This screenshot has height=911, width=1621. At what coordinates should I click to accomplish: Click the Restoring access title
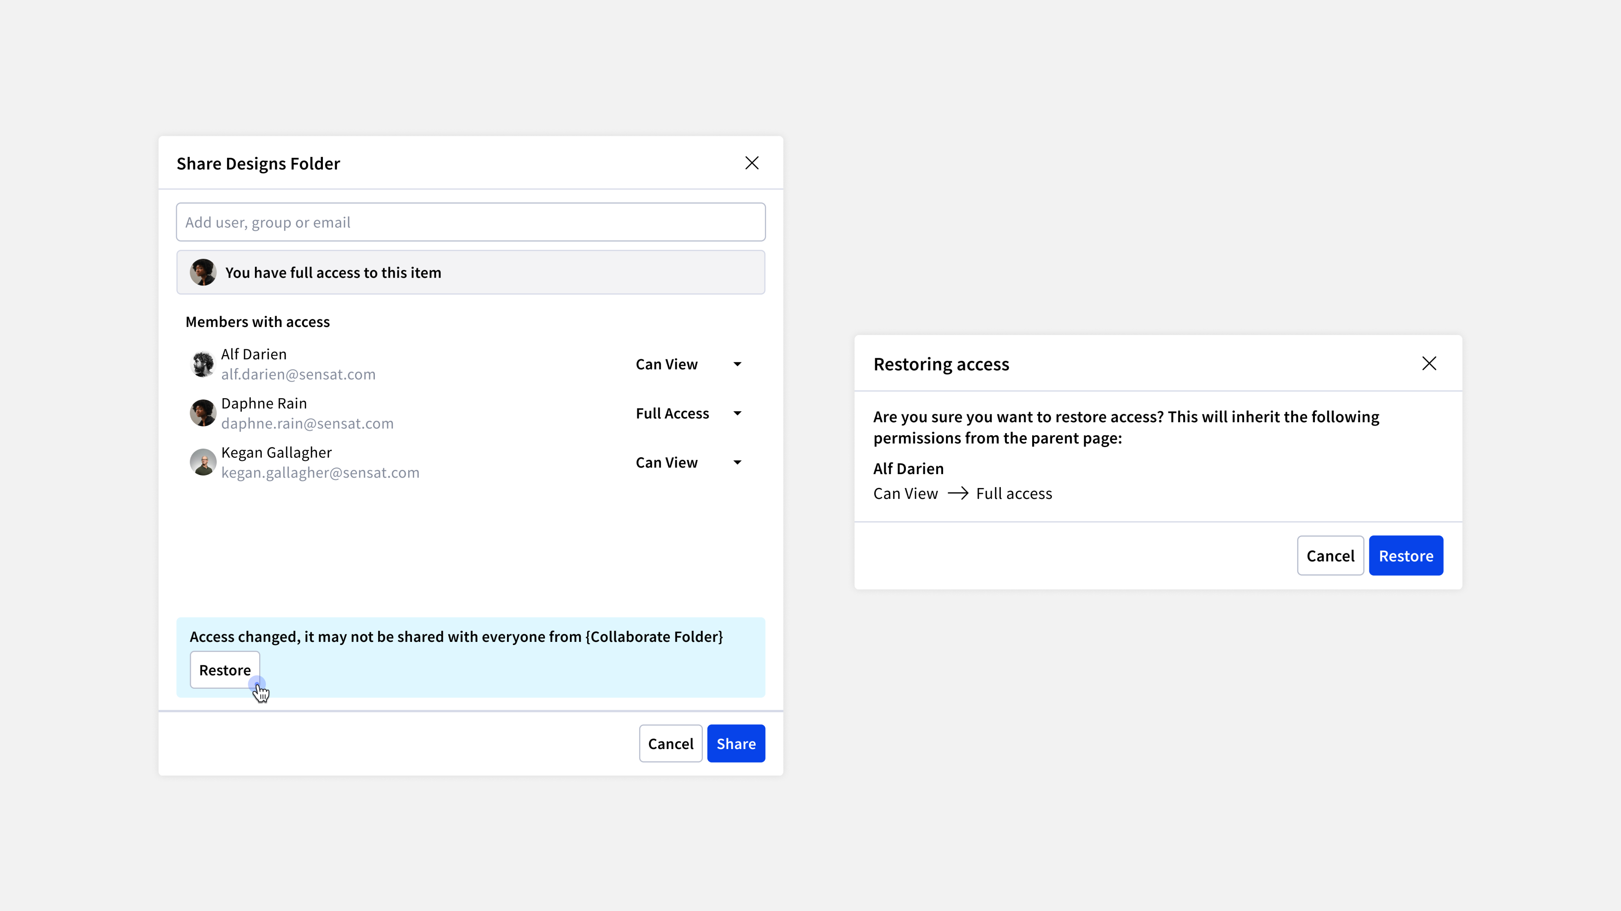pyautogui.click(x=941, y=364)
